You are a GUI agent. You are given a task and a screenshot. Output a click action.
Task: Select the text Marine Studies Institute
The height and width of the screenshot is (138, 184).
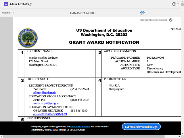43,57
